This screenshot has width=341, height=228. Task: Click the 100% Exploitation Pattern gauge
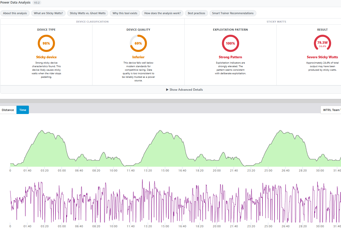click(x=231, y=43)
